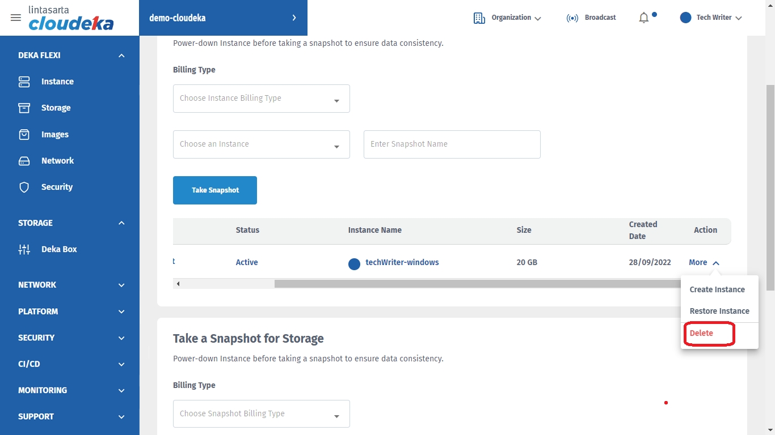Open the Organization dropdown
The height and width of the screenshot is (435, 775).
[507, 18]
